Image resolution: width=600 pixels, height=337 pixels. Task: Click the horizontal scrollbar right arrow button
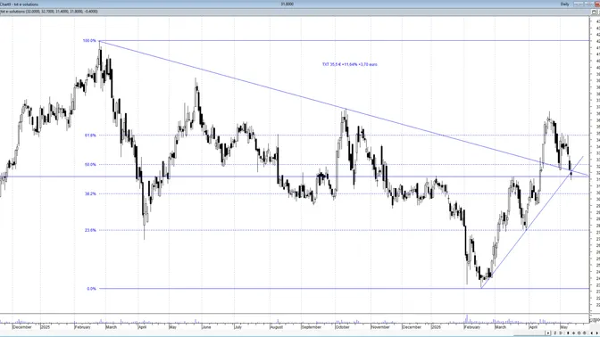click(x=548, y=333)
